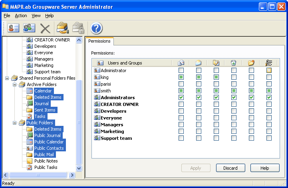This screenshot has width=288, height=188.
Task: Toggle first permission checkbox for Administrator
Action: coord(181,70)
